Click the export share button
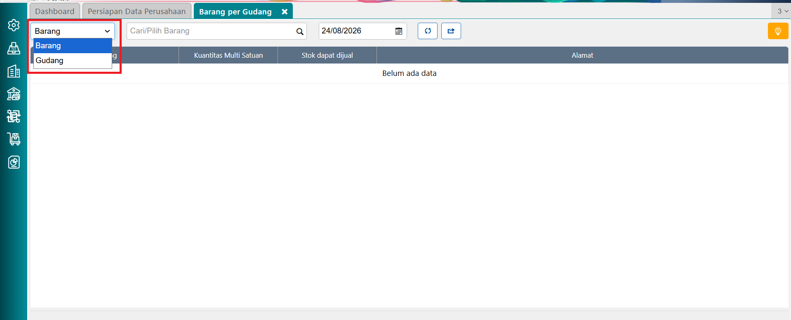Screen dimensions: 791x320 tap(451, 31)
